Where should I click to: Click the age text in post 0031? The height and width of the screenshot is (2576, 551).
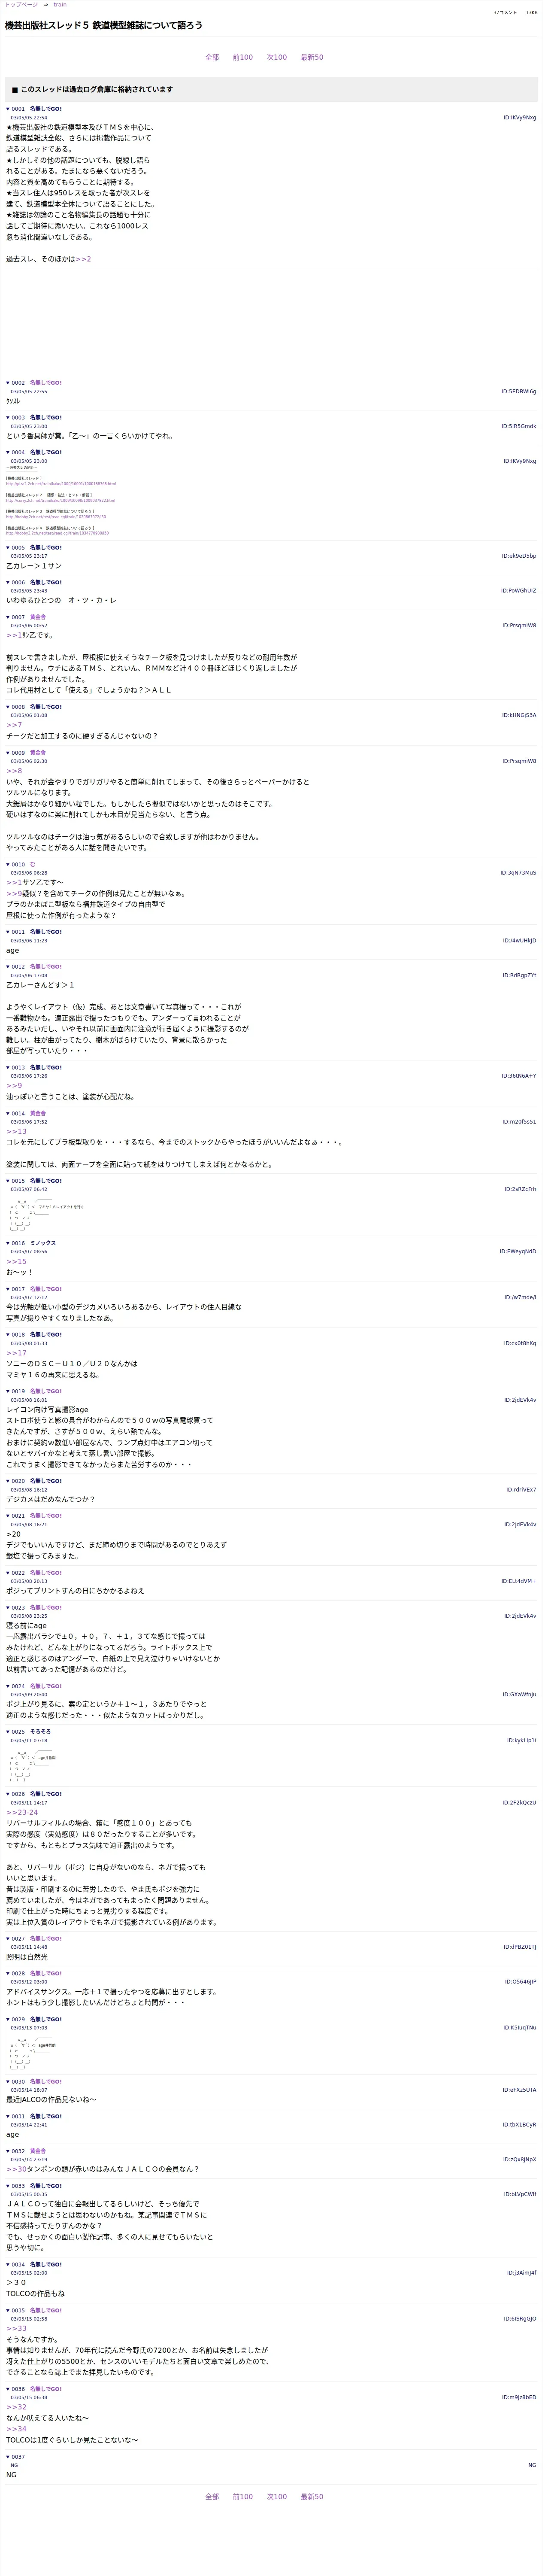tap(12, 2135)
